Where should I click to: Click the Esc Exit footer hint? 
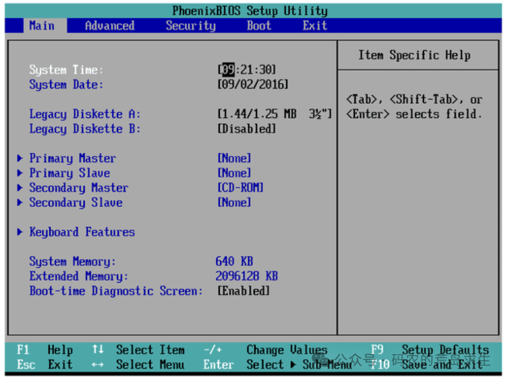pos(45,365)
